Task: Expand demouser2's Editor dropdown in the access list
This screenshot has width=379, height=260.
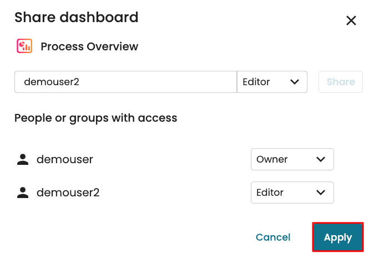Action: click(292, 193)
